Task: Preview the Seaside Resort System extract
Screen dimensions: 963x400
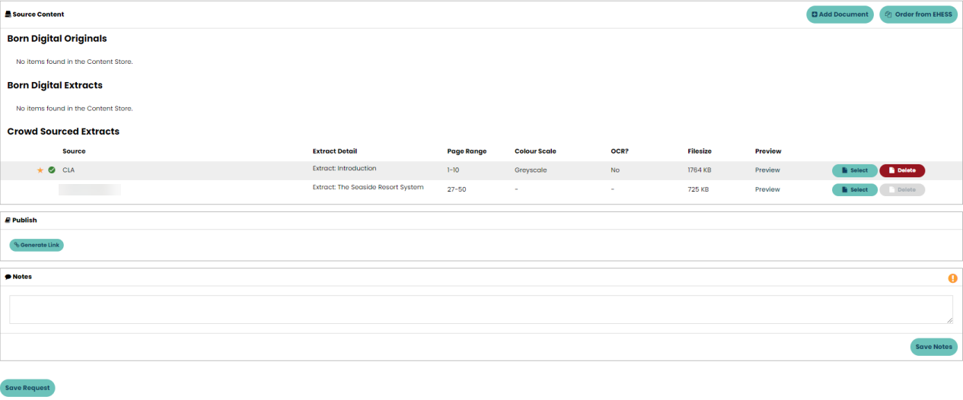Action: [767, 189]
